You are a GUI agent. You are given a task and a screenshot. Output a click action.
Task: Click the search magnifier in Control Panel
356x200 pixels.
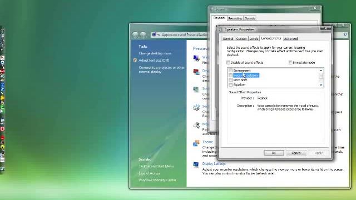click(345, 34)
